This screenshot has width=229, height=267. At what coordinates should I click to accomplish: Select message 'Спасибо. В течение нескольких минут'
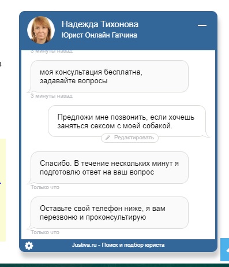tap(110, 168)
